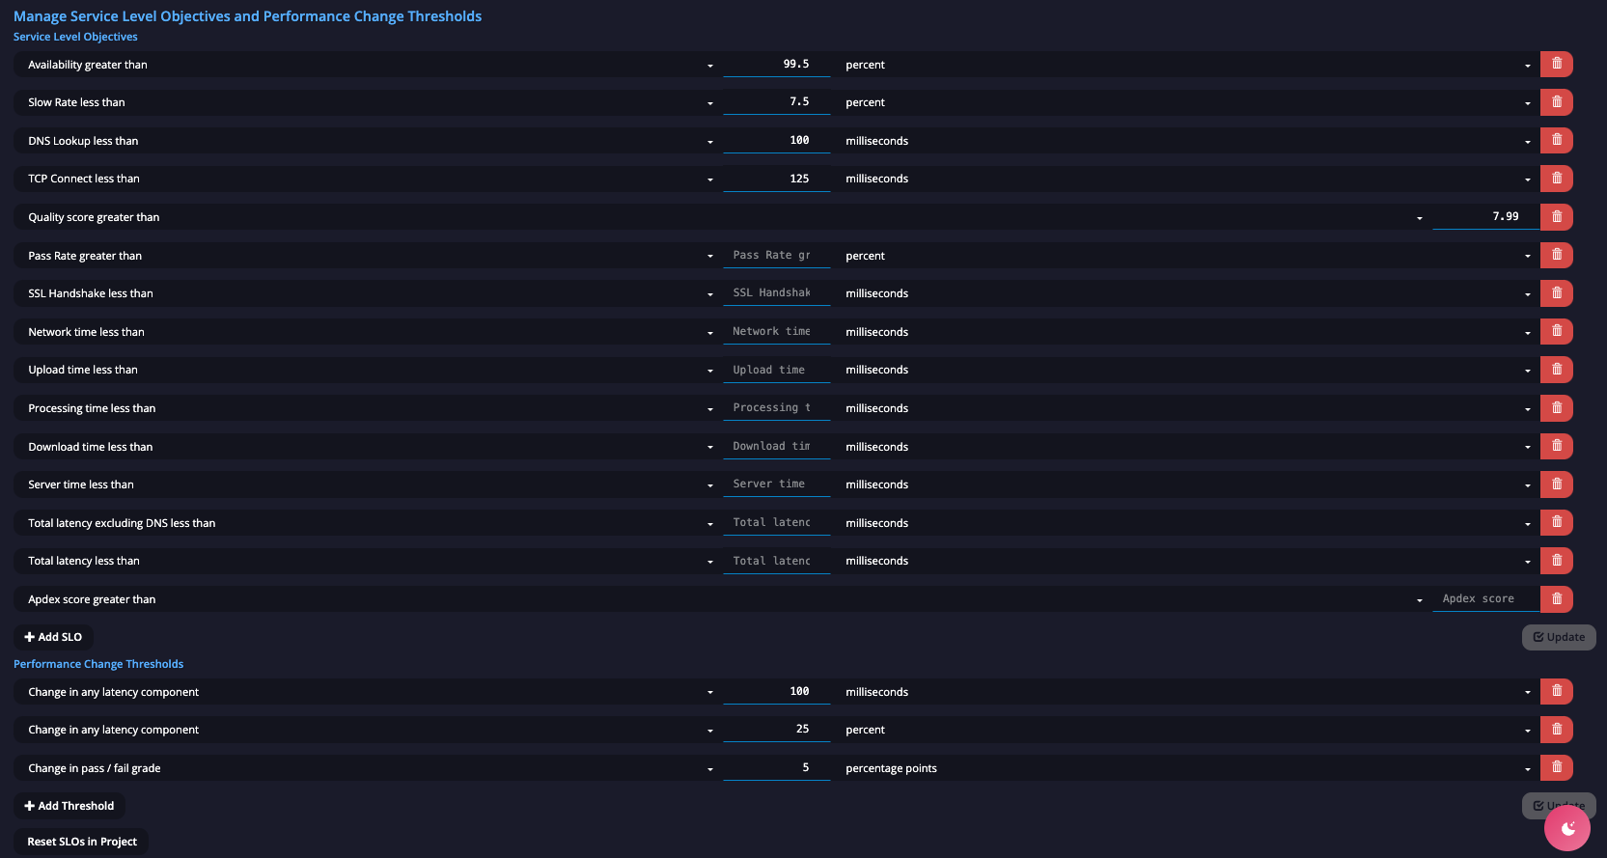
Task: Edit the TCP Connect value field showing 125
Action: (x=776, y=179)
